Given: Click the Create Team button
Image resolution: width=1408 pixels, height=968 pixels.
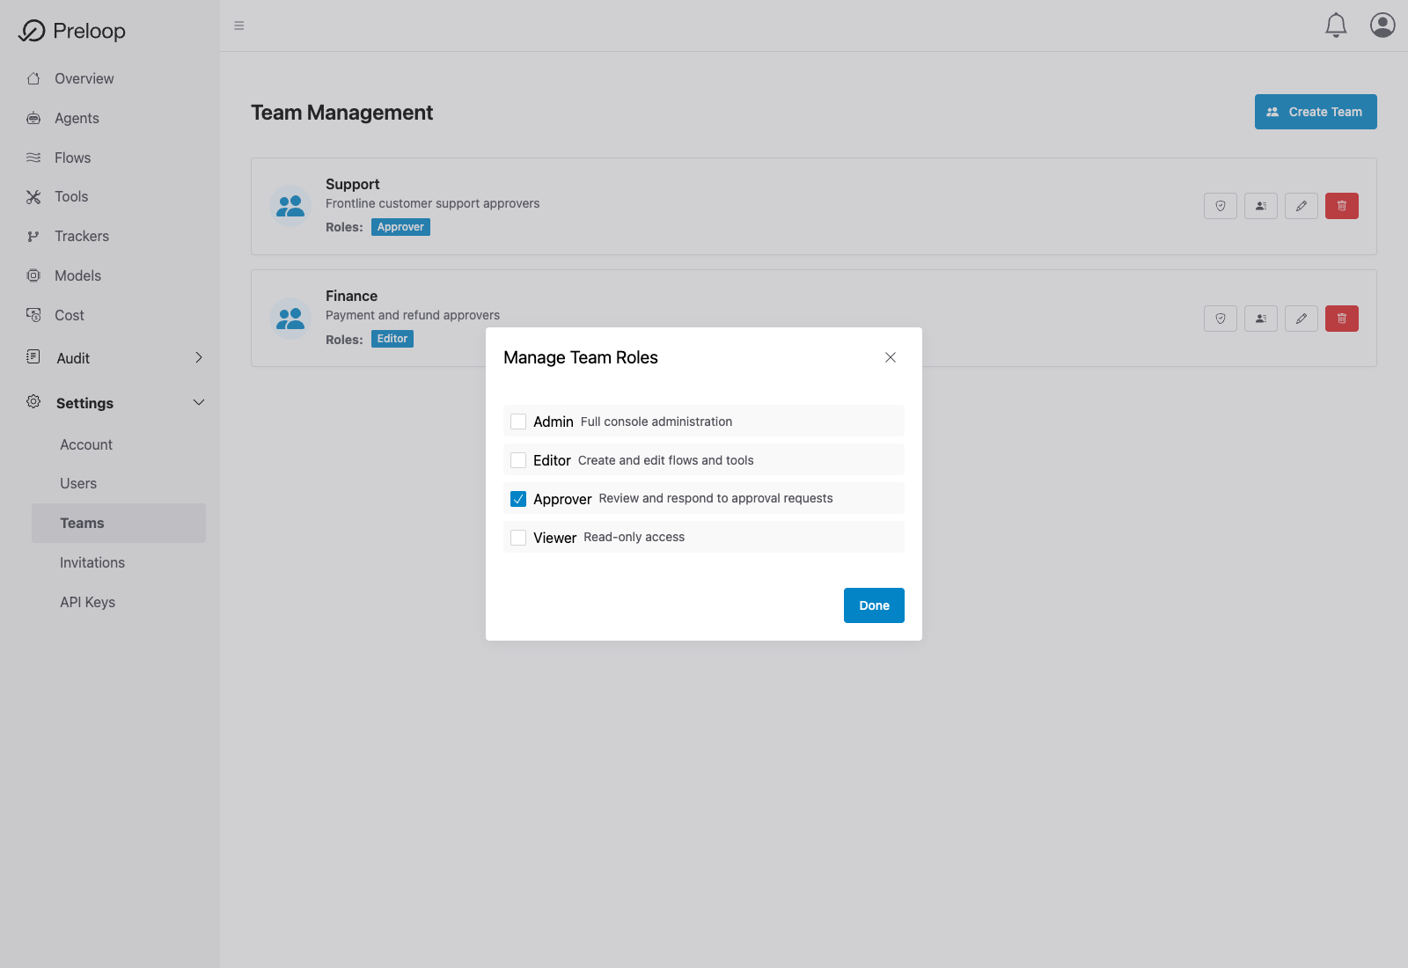Looking at the screenshot, I should (x=1316, y=112).
